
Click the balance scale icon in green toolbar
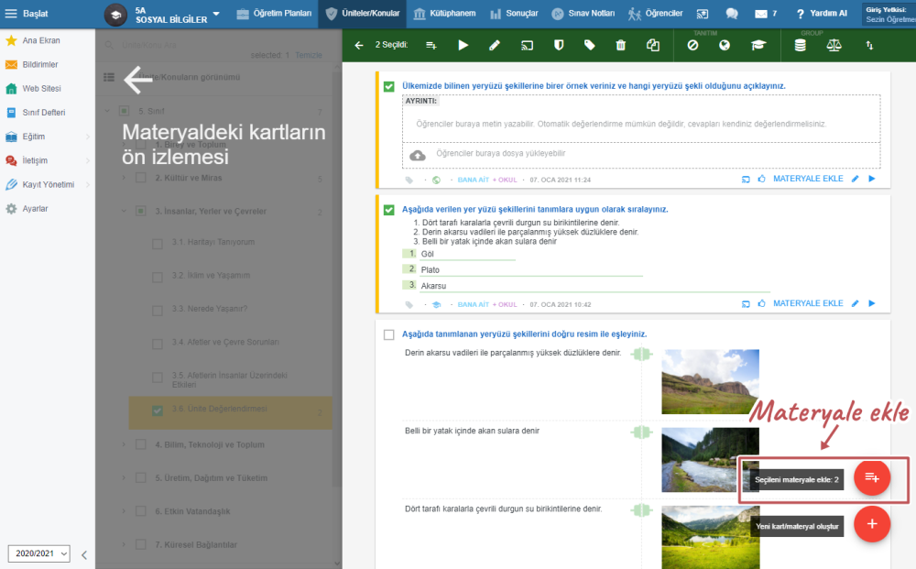[x=834, y=45]
